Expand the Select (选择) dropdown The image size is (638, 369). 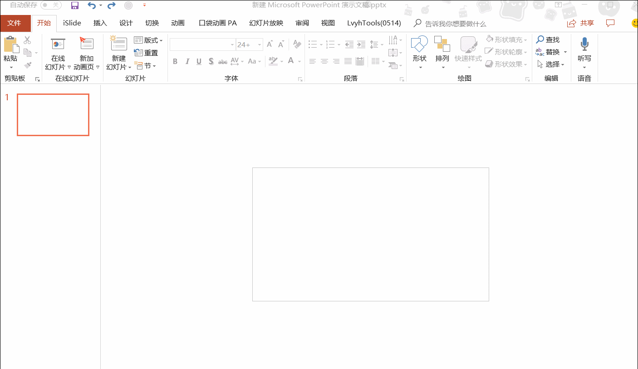tap(551, 64)
